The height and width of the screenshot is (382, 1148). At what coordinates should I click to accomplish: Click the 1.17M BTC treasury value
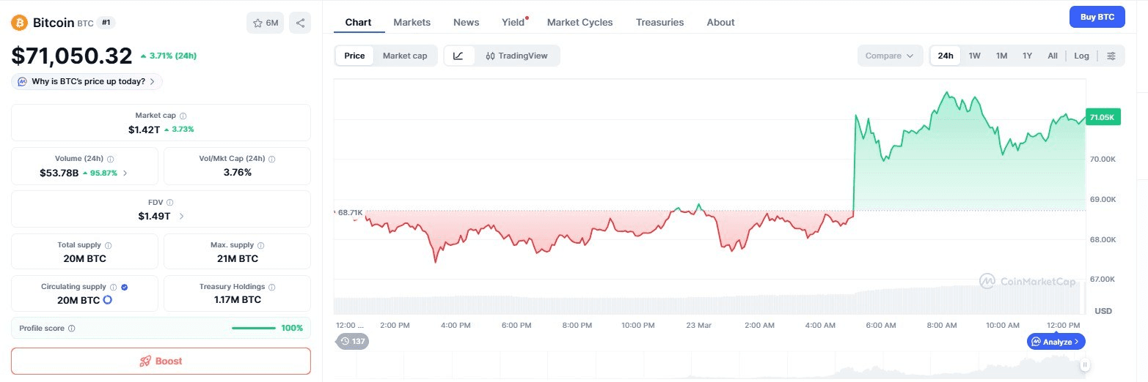237,299
